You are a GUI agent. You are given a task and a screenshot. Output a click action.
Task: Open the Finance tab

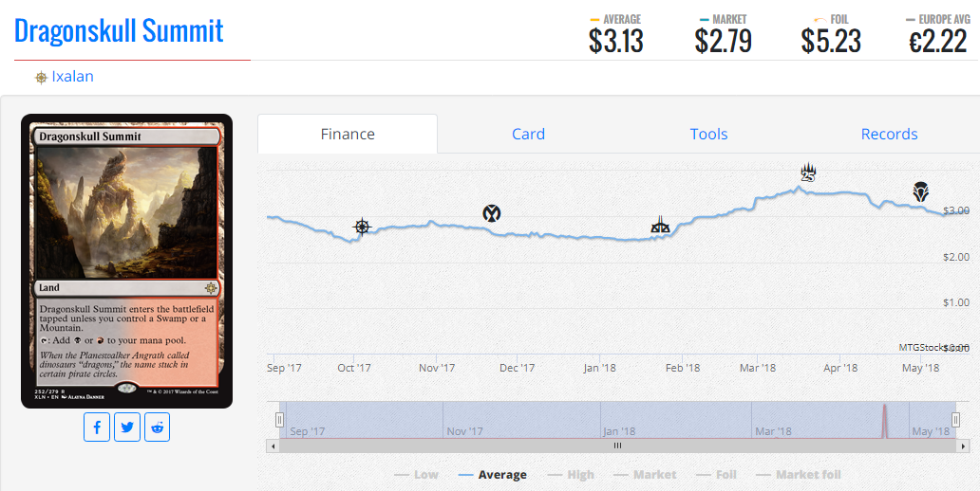(x=348, y=134)
